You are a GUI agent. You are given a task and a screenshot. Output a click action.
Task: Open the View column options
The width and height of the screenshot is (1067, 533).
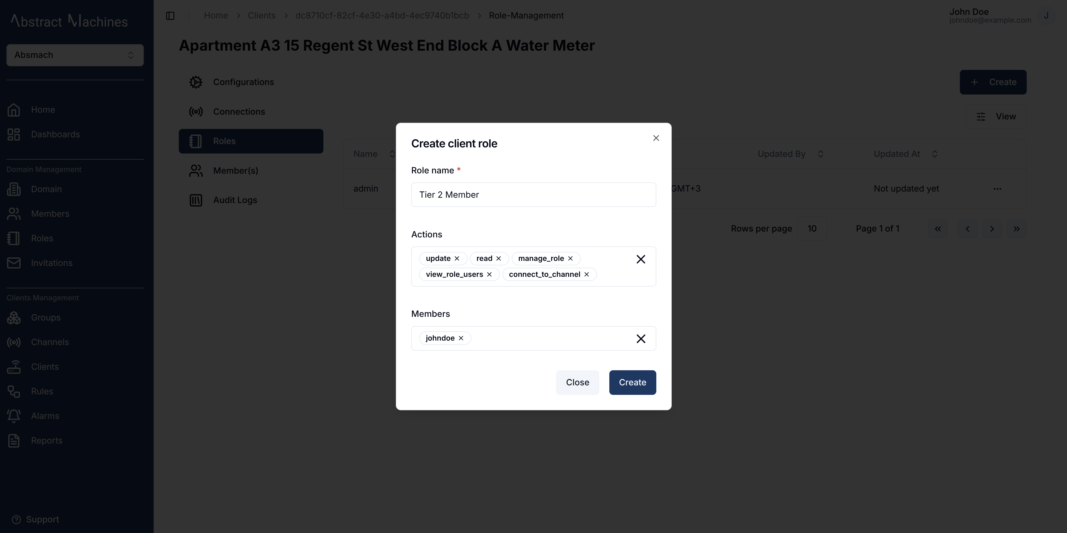click(x=996, y=117)
